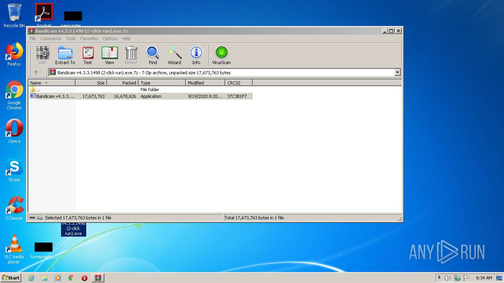Open the network tray icon
This screenshot has width=504, height=283.
pos(457,278)
